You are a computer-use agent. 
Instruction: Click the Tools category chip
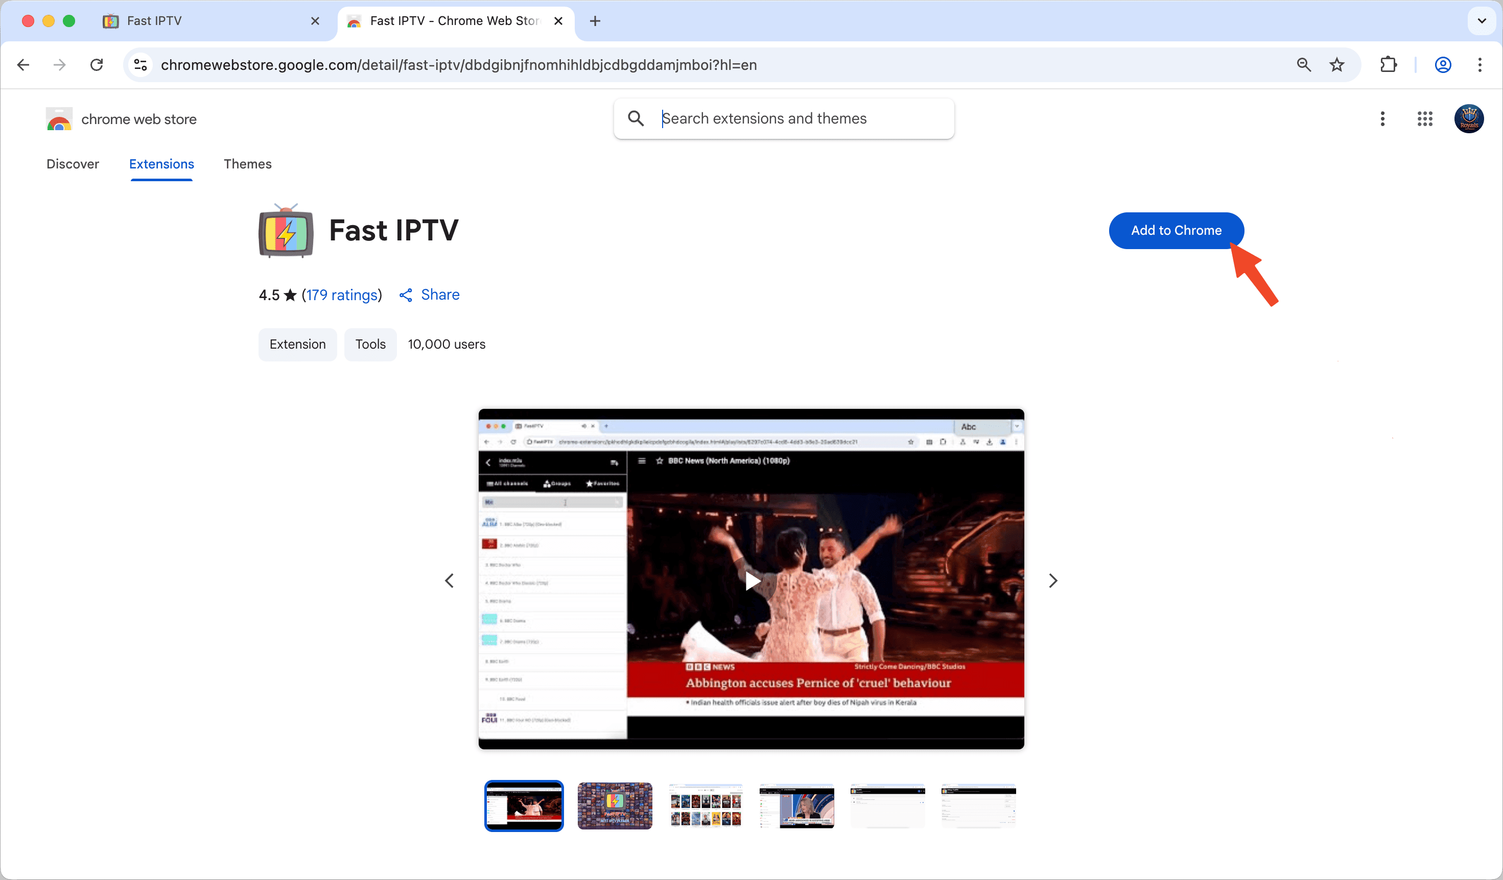pos(370,345)
